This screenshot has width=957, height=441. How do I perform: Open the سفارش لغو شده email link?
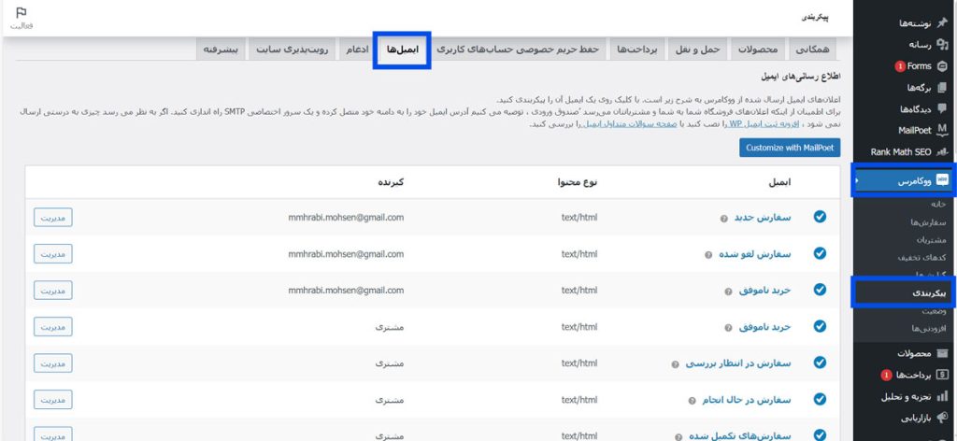pyautogui.click(x=754, y=254)
